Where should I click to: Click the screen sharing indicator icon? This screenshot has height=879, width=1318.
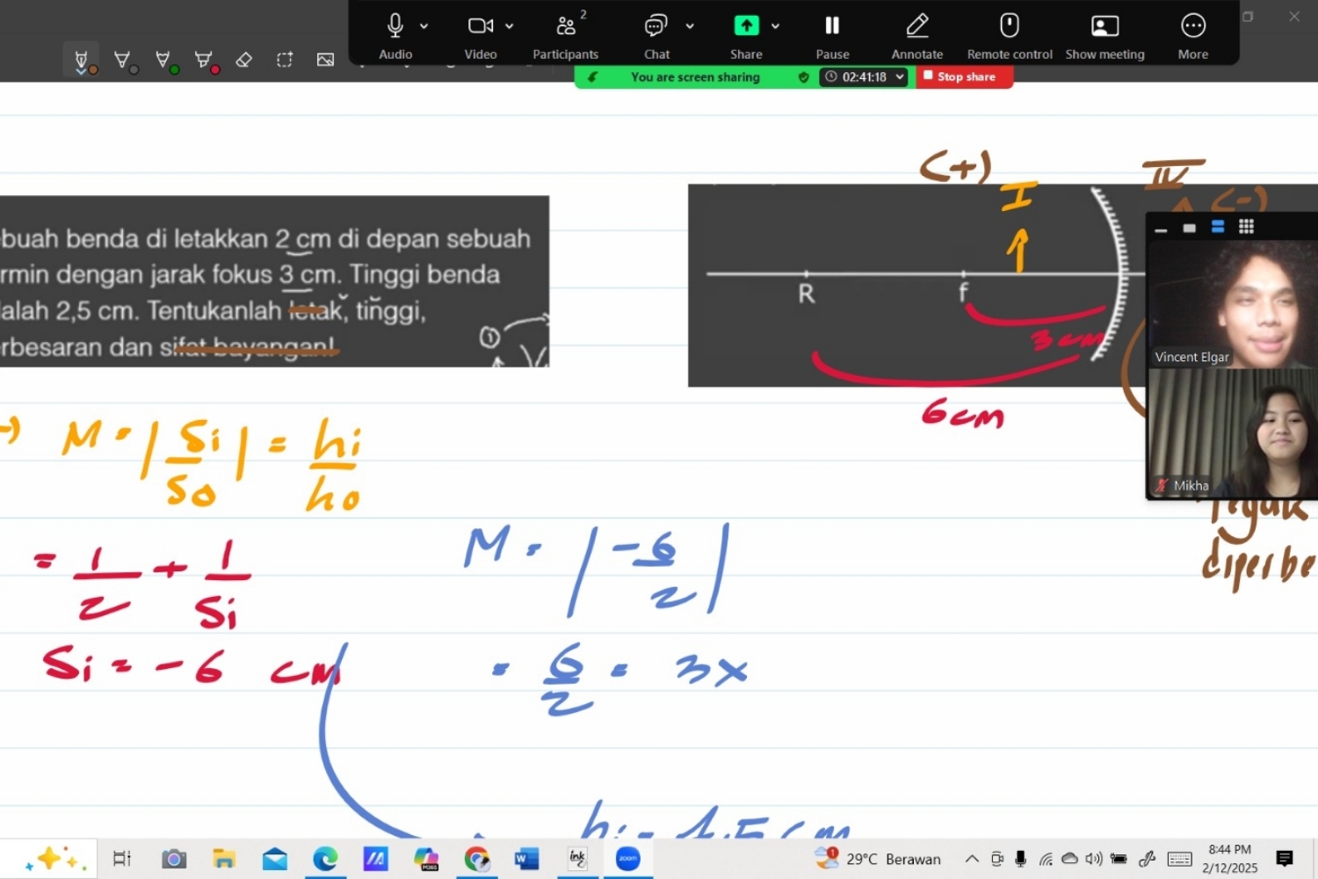593,77
